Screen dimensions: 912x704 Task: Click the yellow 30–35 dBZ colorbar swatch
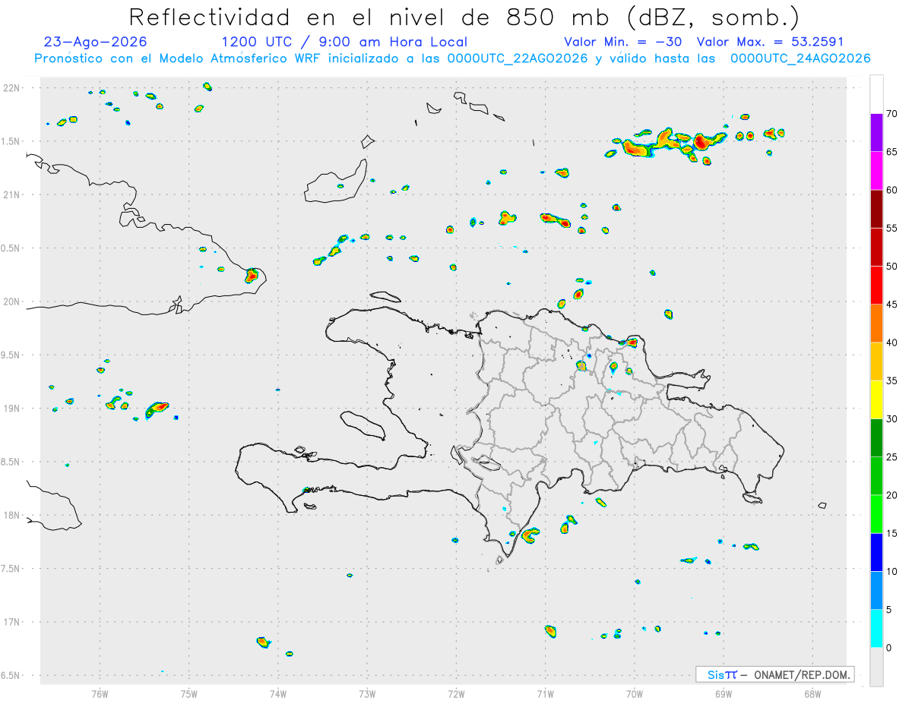point(876,399)
